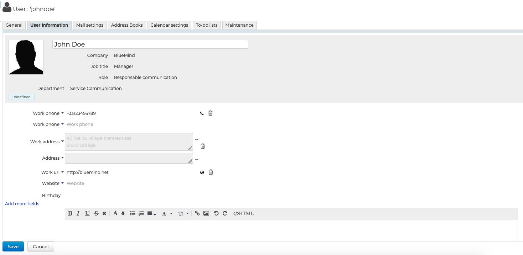Image resolution: width=523 pixels, height=255 pixels.
Task: Edit the Role Responsable communication field
Action: pos(145,78)
